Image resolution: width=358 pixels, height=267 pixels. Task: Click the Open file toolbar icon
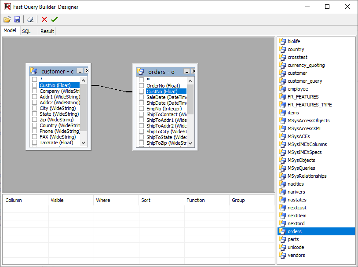7,19
